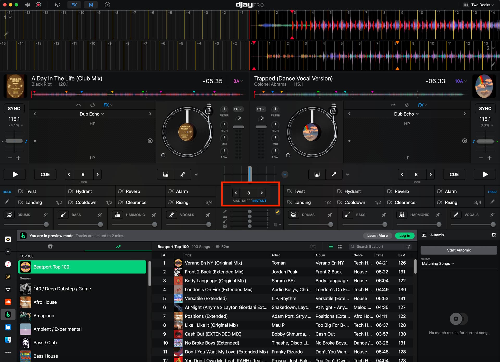The image size is (500, 362).
Task: Select the Afro House genre
Action: tap(82, 302)
